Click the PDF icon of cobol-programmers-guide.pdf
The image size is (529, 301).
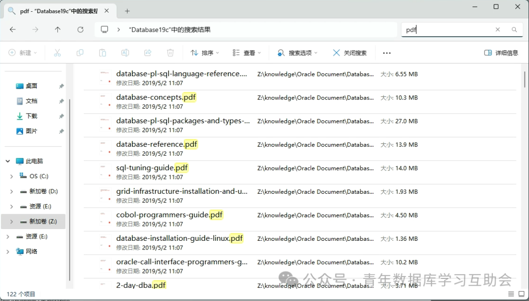click(x=105, y=219)
